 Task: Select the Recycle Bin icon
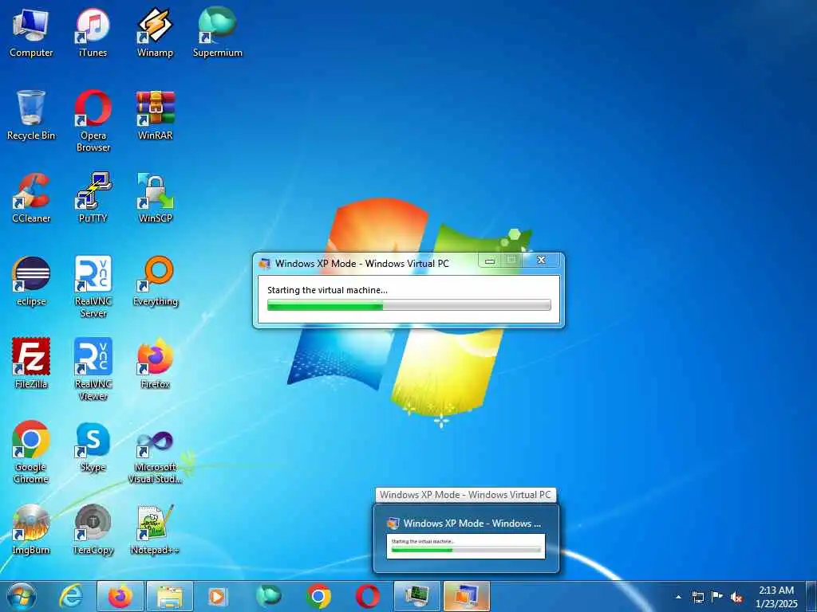[31, 116]
